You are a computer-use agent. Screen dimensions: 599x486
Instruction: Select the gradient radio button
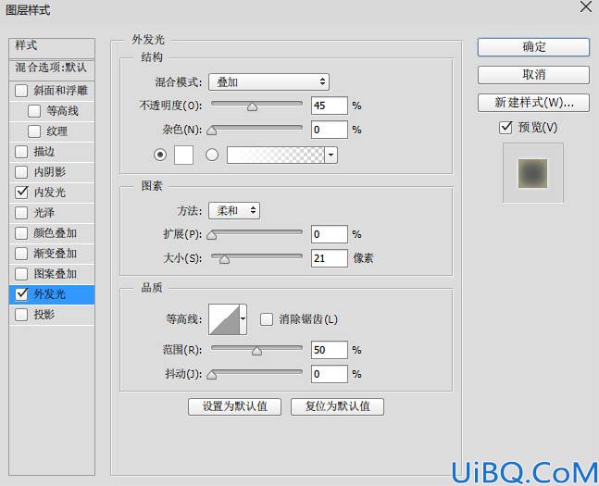[x=212, y=155]
